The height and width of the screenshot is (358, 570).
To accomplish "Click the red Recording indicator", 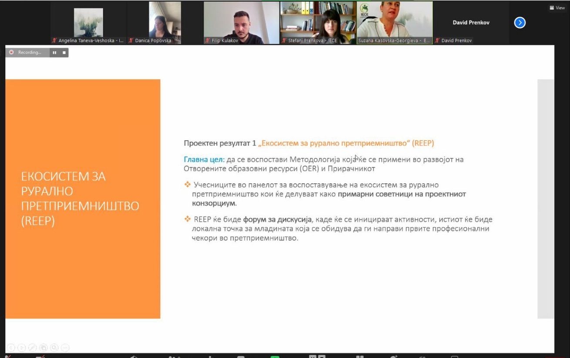I will (x=11, y=52).
